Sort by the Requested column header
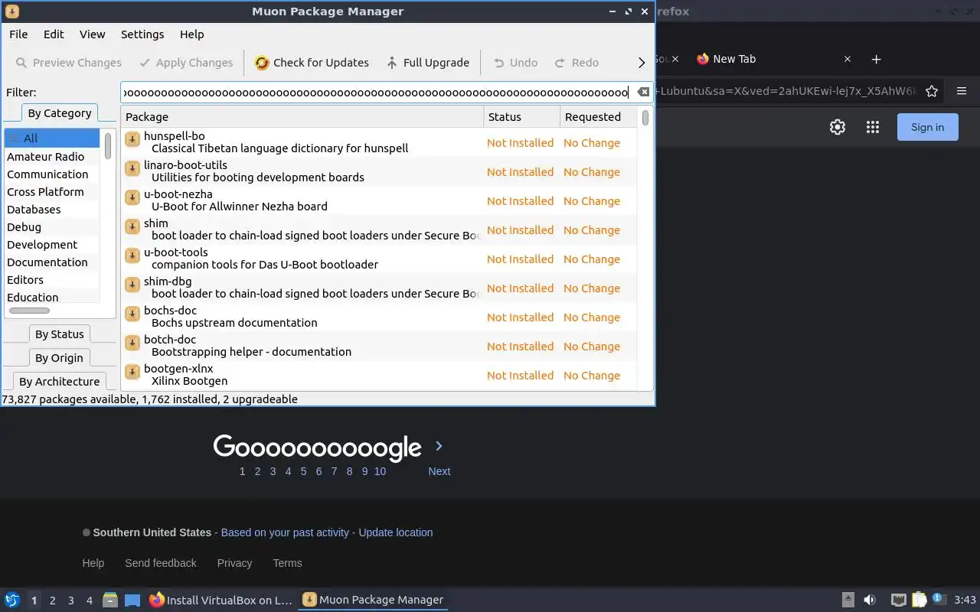Image resolution: width=980 pixels, height=612 pixels. (x=598, y=117)
